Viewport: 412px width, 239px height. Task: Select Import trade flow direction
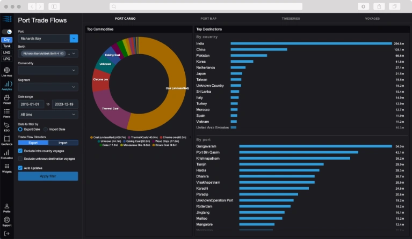[x=63, y=143]
